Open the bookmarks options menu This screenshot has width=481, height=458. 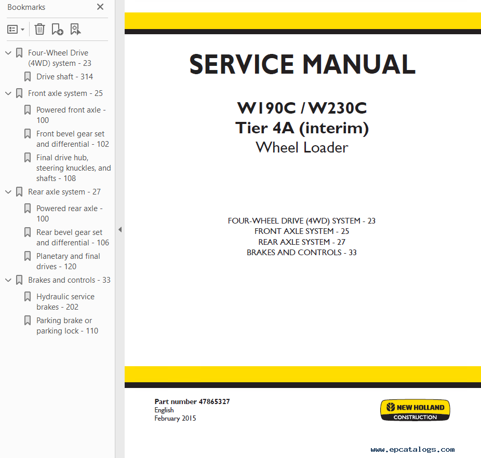16,30
